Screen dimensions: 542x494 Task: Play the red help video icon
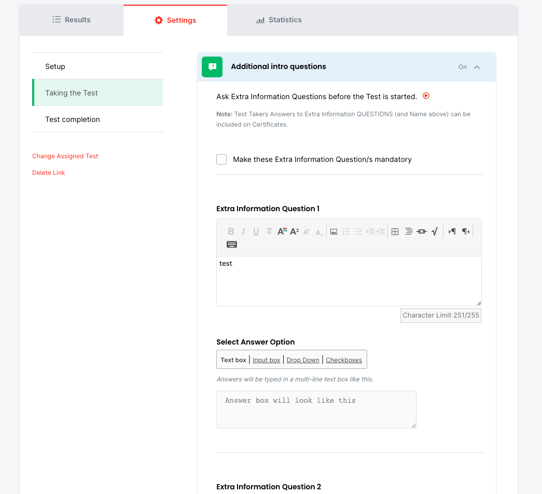pos(426,96)
